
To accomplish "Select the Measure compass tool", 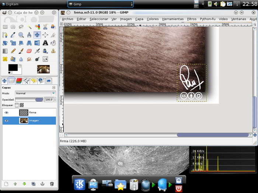I will (29, 35).
